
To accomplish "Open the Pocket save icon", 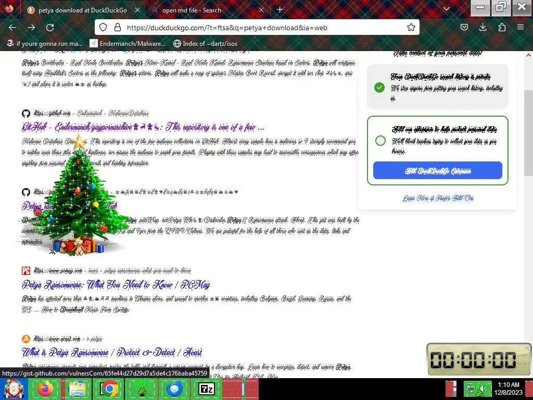I will (464, 28).
